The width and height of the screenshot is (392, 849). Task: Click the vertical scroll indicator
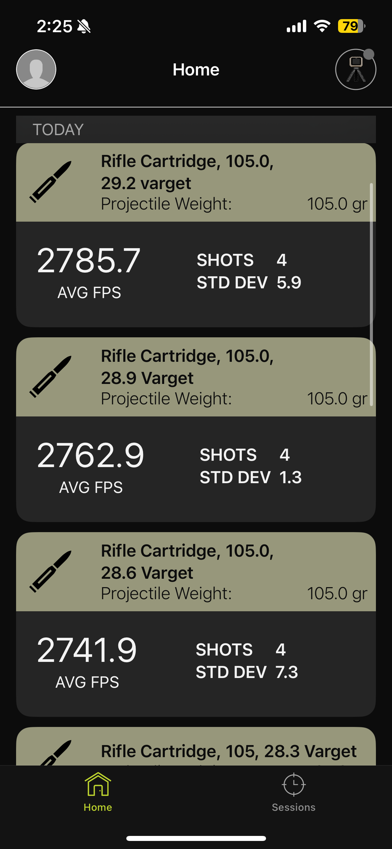tap(371, 294)
